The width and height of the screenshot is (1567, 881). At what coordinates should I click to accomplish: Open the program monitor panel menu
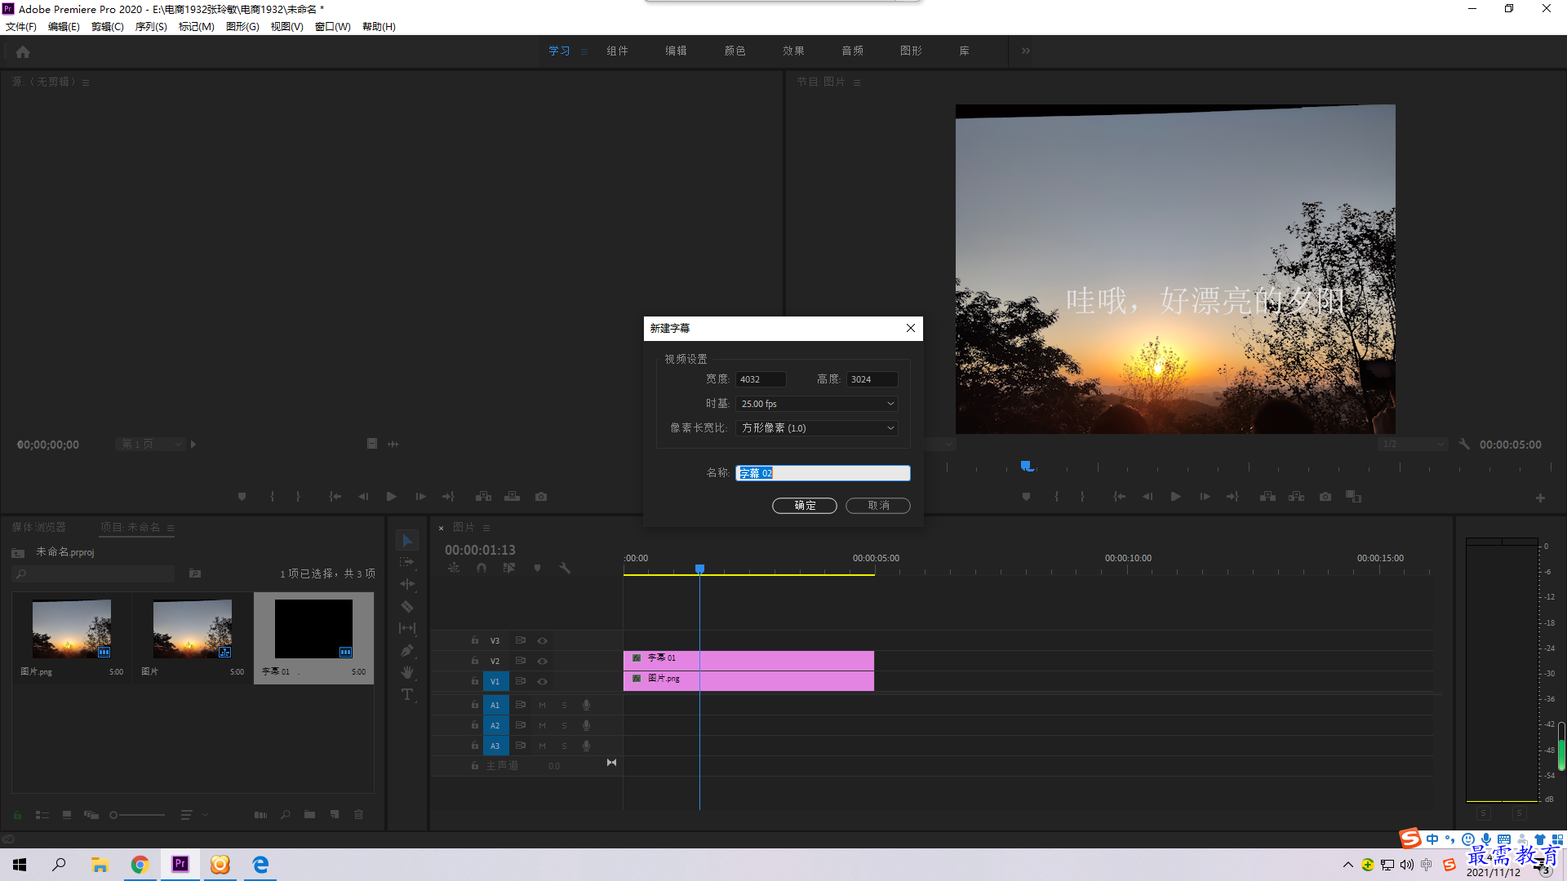click(857, 82)
